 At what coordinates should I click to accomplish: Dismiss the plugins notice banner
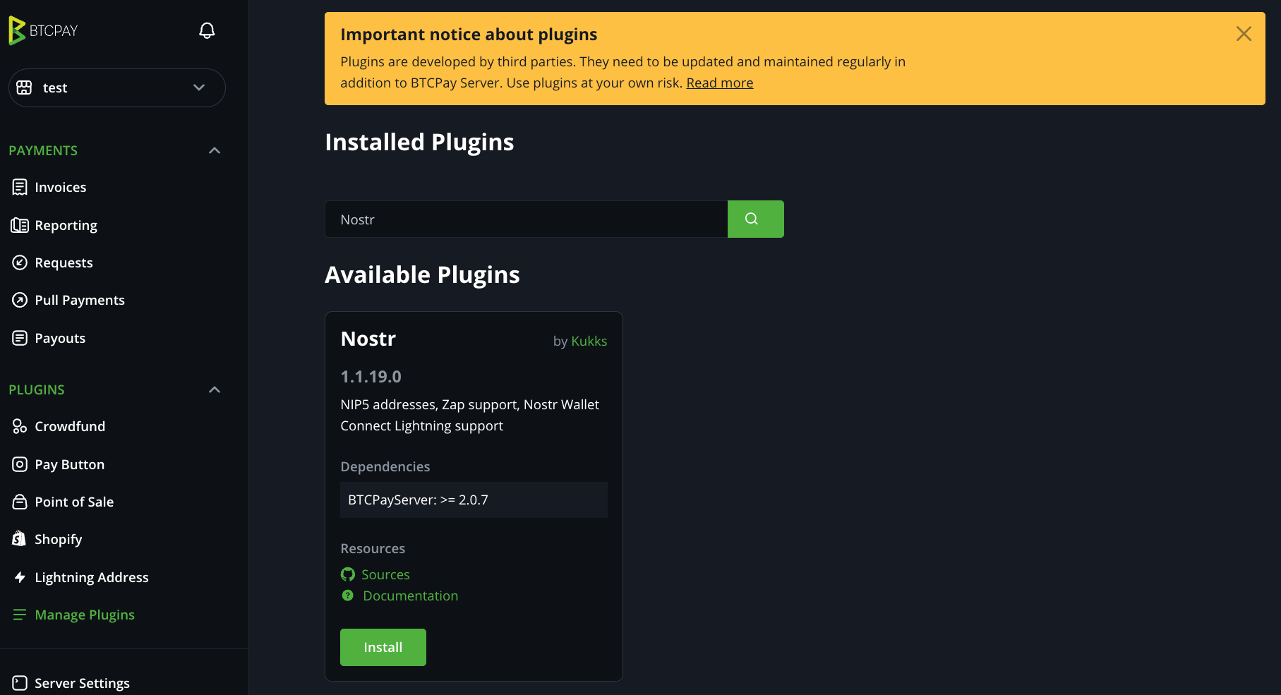coord(1243,33)
